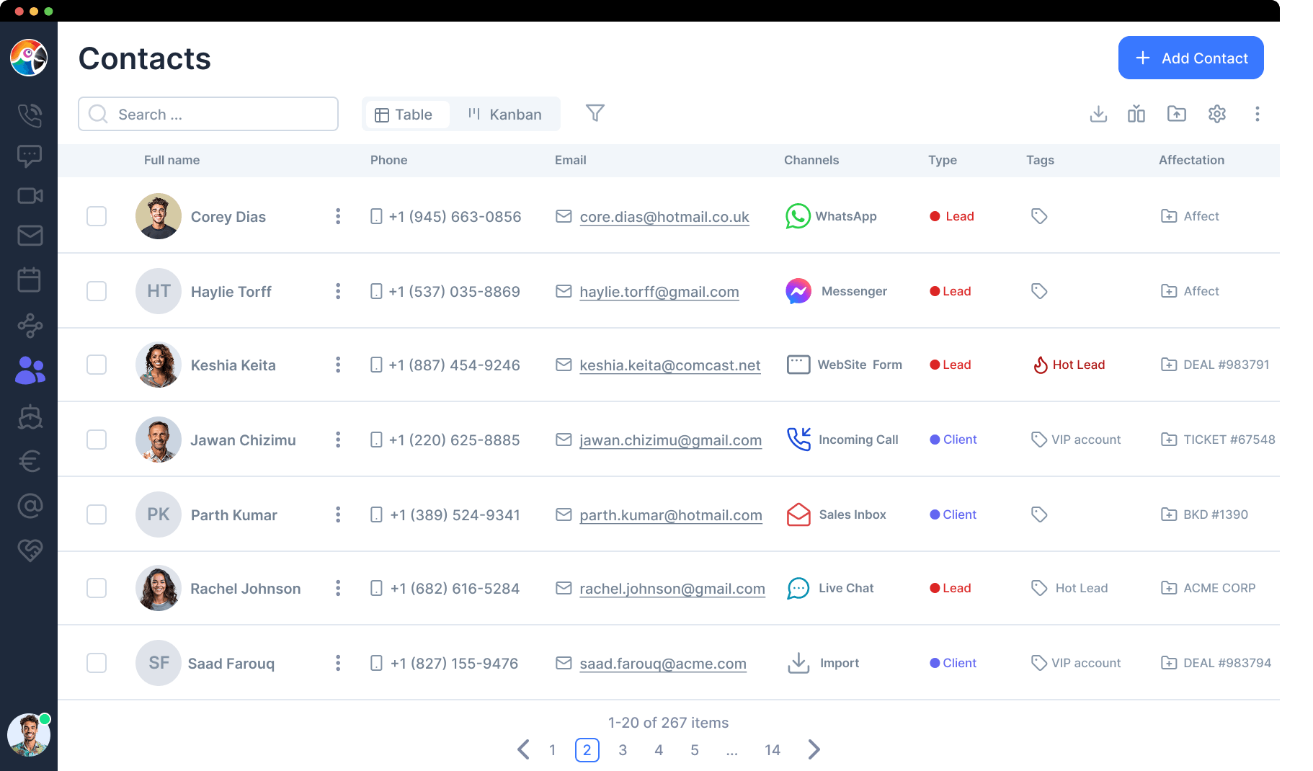Open the phone calls sidebar icon
This screenshot has width=1313, height=771.
30,115
